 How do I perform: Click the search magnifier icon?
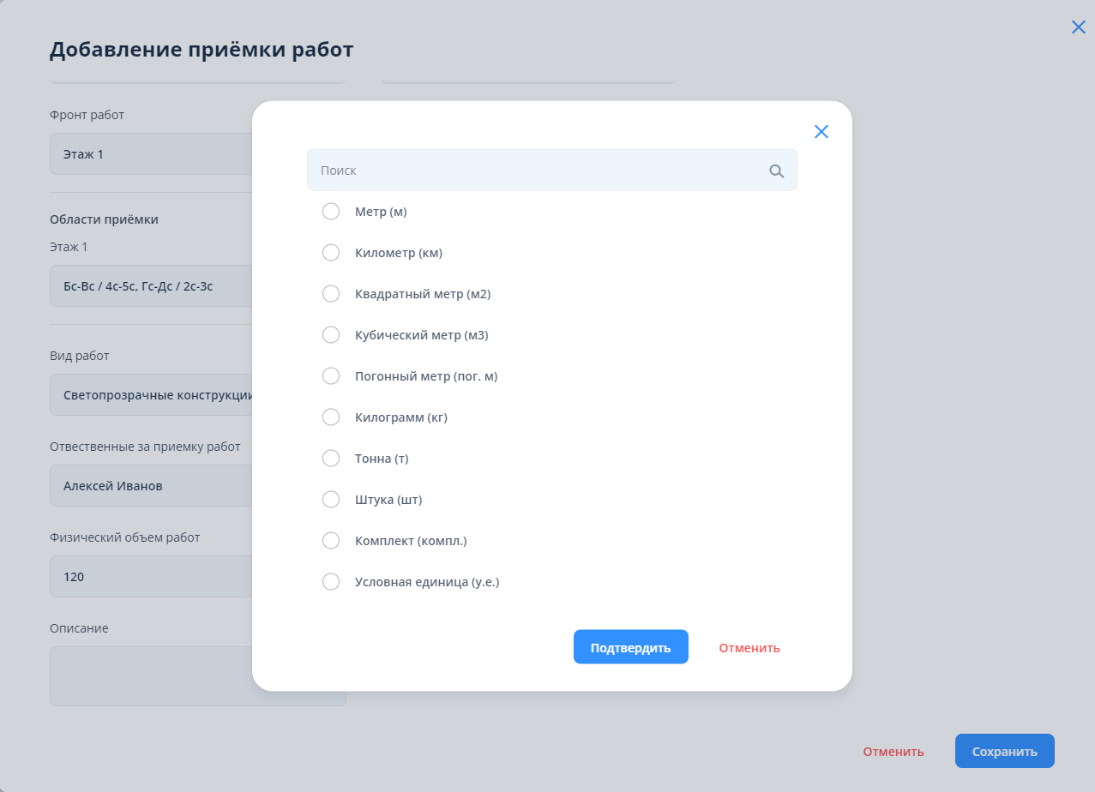pyautogui.click(x=776, y=171)
